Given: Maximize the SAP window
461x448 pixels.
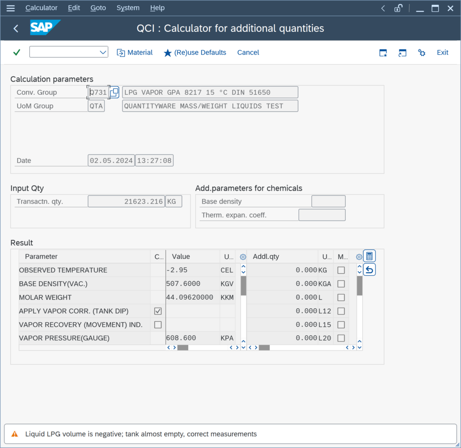Looking at the screenshot, I should point(435,8).
